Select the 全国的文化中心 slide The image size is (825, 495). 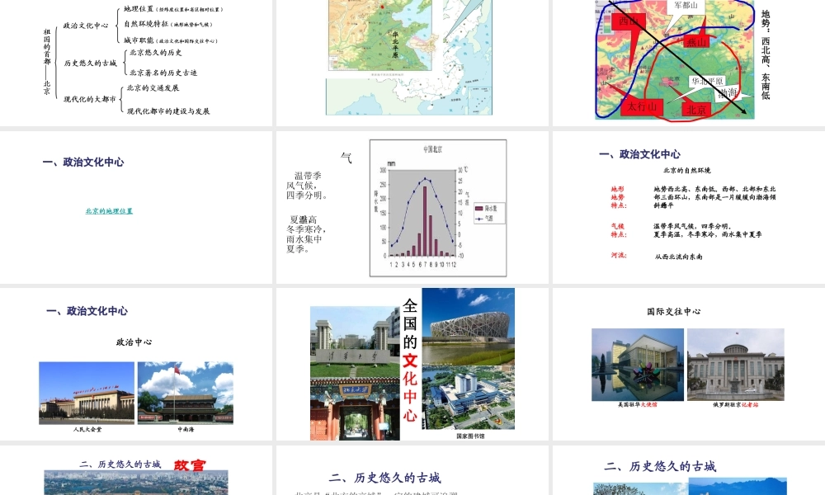click(412, 364)
